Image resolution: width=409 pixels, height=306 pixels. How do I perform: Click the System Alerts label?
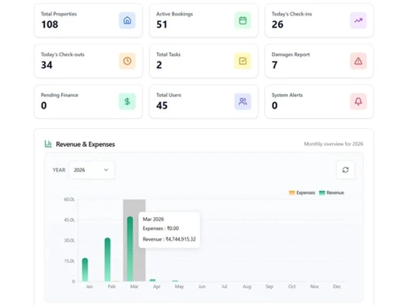287,95
